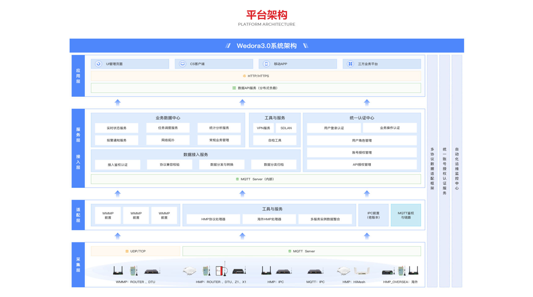Click the four-dot icon beside 三方业务平台

pyautogui.click(x=350, y=64)
